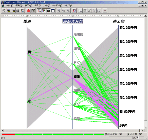Click the grayed zoom out magnifier icon
The width and height of the screenshot is (148, 140).
click(64, 10)
